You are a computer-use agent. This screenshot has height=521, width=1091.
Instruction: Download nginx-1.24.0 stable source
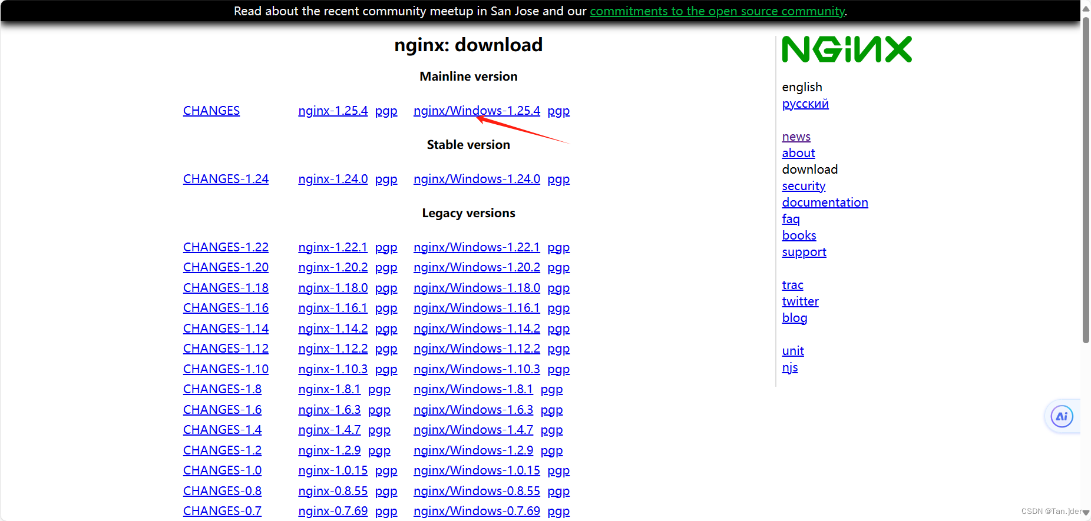click(333, 179)
